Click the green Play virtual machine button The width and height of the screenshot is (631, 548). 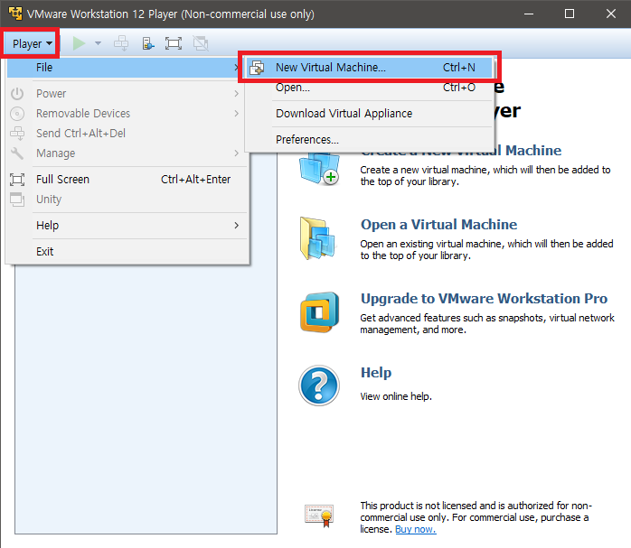tap(79, 43)
